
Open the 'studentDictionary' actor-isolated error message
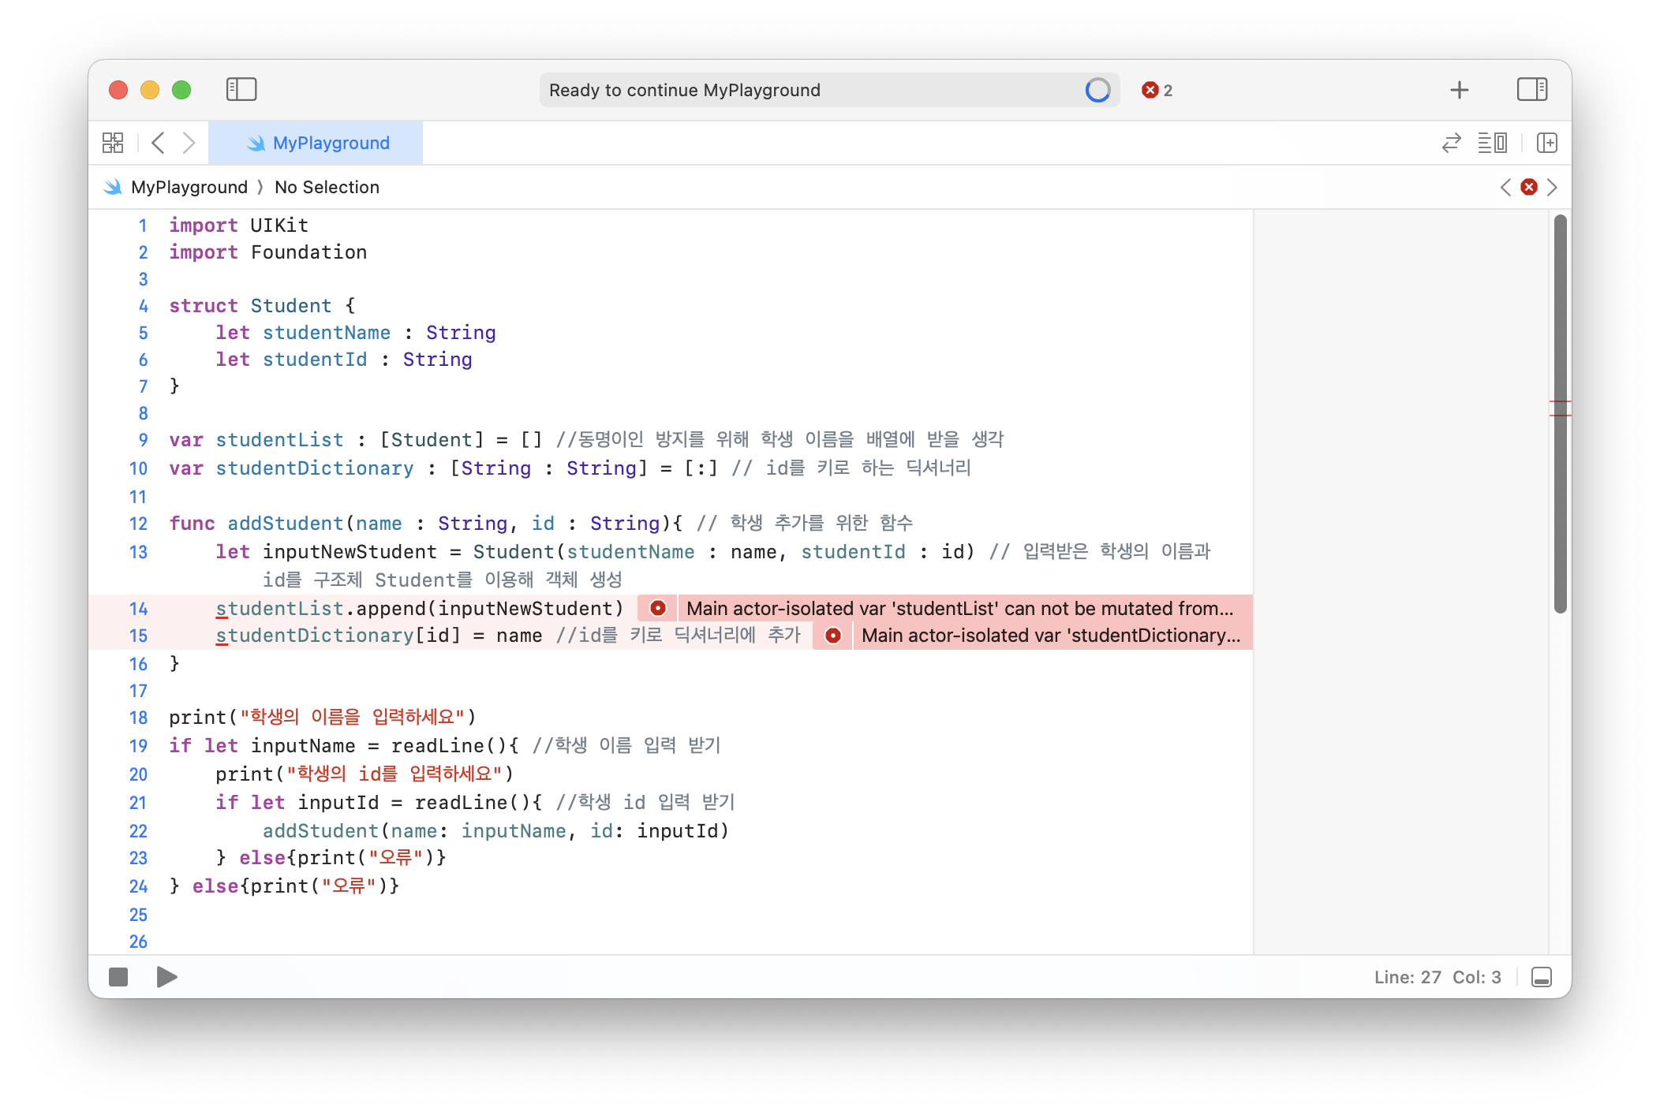[x=1051, y=636]
